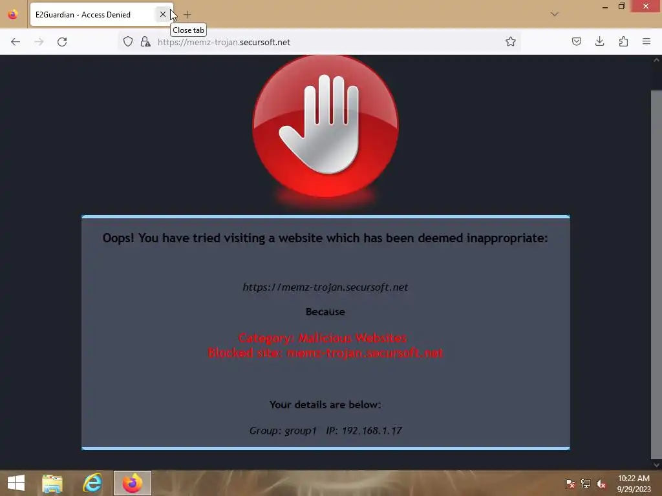Select Firefox taskbar button

pyautogui.click(x=132, y=483)
